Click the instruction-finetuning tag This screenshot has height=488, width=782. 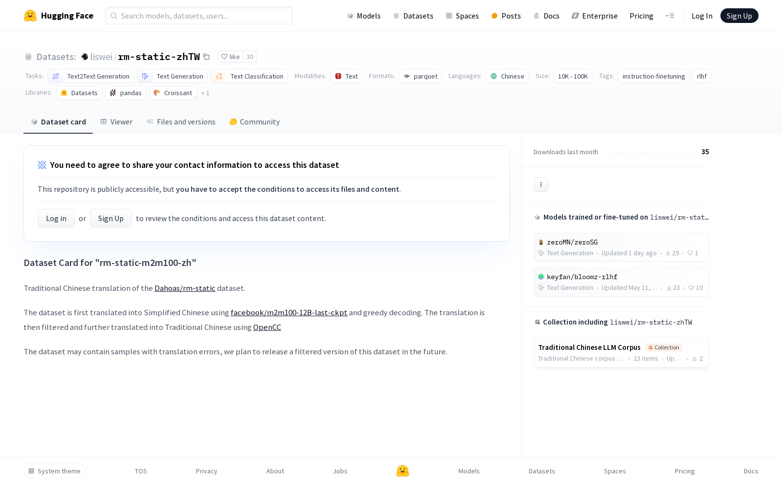(654, 76)
